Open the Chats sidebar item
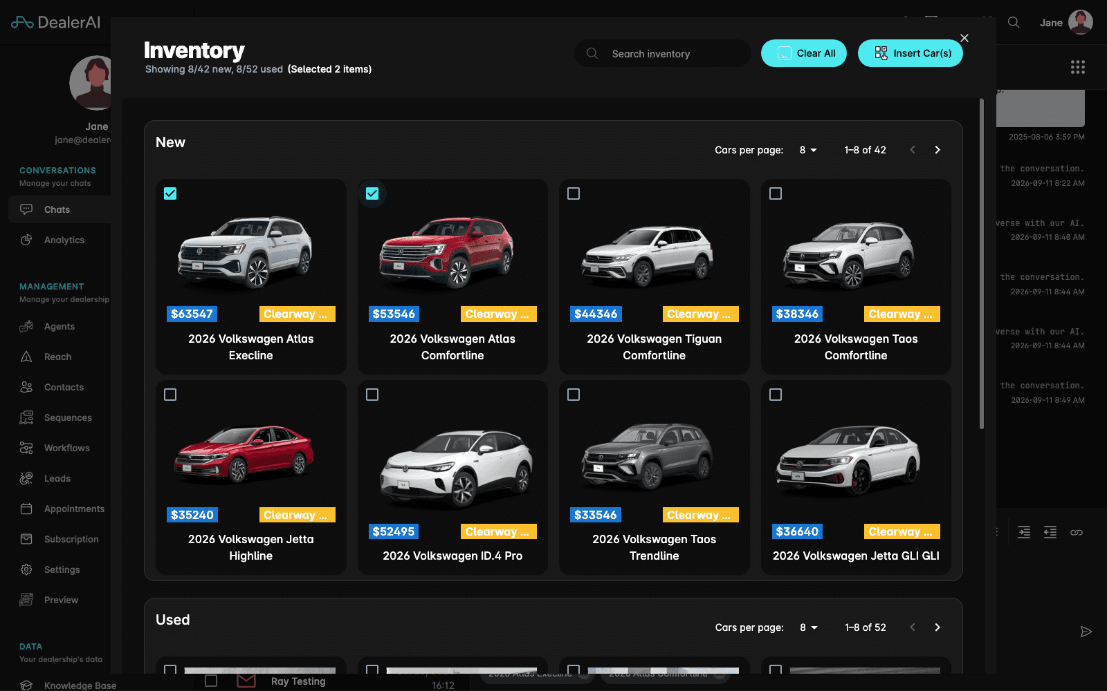This screenshot has width=1107, height=691. [60, 209]
